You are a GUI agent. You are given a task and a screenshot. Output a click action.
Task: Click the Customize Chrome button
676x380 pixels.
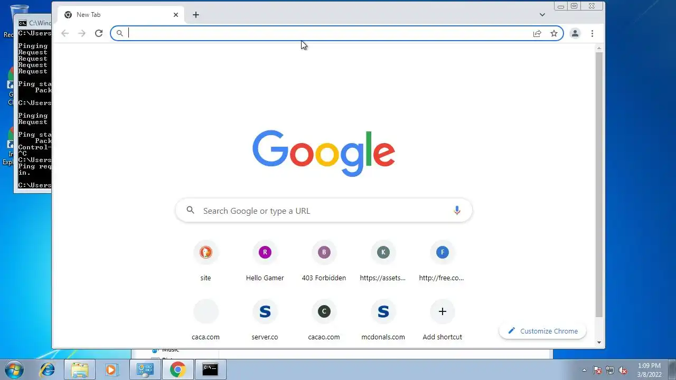point(543,331)
